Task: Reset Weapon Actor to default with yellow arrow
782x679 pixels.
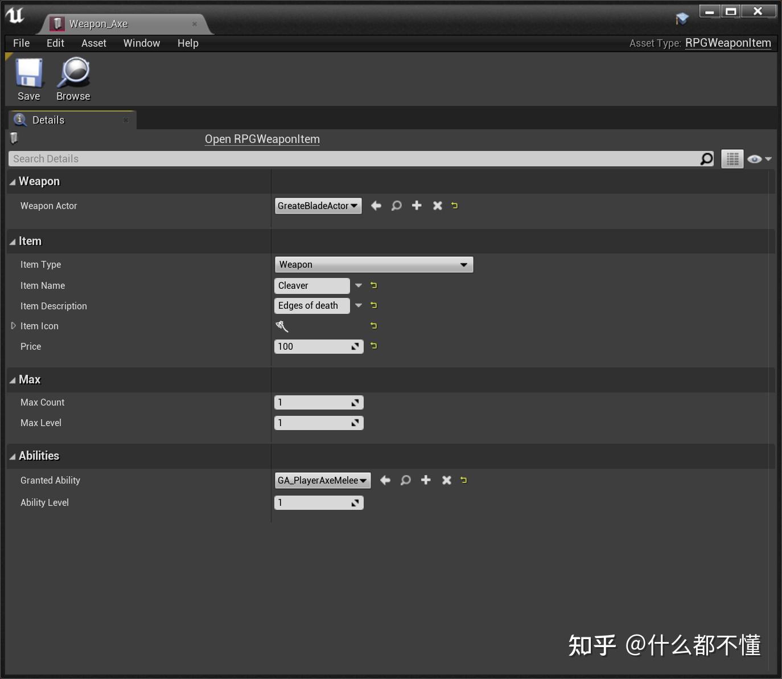Action: tap(454, 206)
